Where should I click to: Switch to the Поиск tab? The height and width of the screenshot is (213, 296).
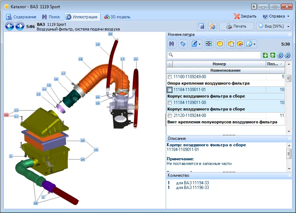pos(51,17)
